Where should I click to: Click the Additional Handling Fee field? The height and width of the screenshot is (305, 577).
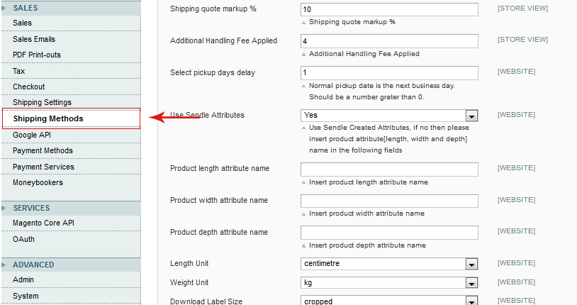coord(389,41)
